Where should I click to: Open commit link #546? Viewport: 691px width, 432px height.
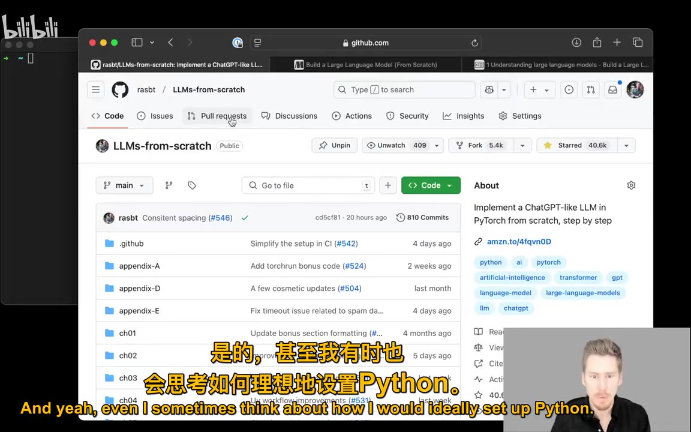click(220, 218)
